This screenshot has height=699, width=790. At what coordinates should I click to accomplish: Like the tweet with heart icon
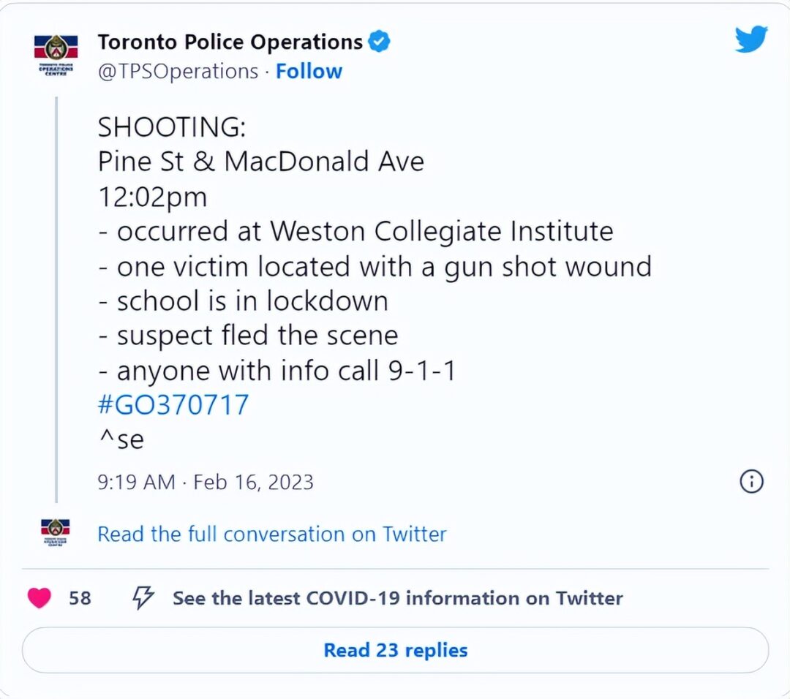click(x=39, y=598)
